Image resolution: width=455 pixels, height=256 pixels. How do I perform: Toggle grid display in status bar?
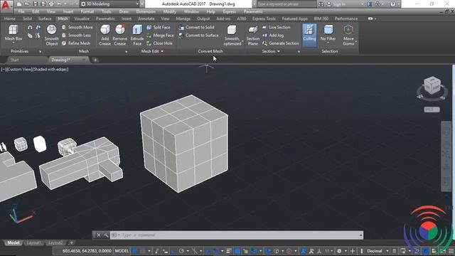pyautogui.click(x=134, y=251)
